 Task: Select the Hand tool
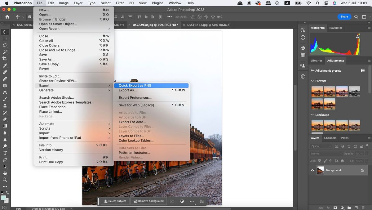(5, 173)
